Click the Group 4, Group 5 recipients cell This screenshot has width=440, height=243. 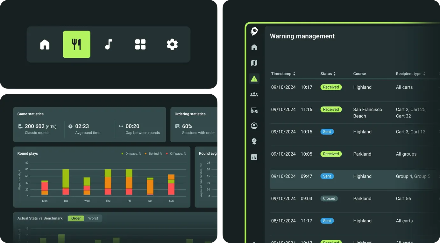(x=413, y=176)
